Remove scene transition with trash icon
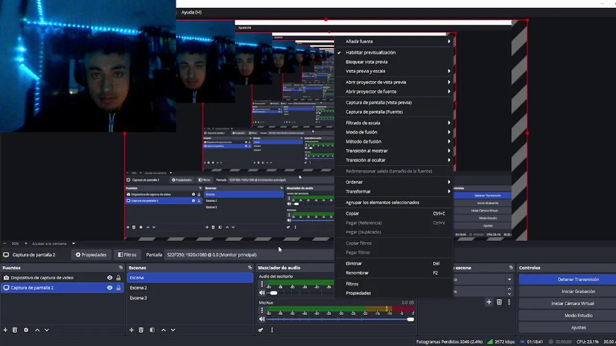The height and width of the screenshot is (346, 616). click(x=499, y=302)
